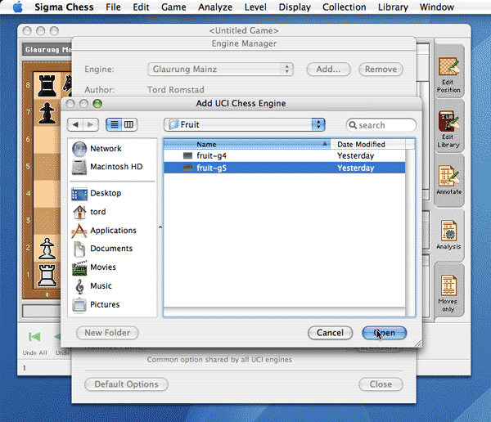
Task: Select the fruit-g5 file
Action: (x=284, y=168)
